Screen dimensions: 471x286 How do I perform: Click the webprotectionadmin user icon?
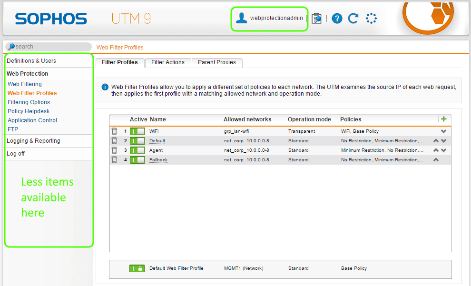pos(241,18)
